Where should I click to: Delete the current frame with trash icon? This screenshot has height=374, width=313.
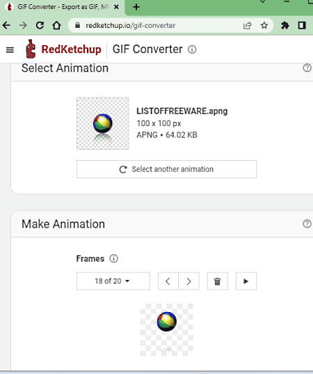[218, 281]
